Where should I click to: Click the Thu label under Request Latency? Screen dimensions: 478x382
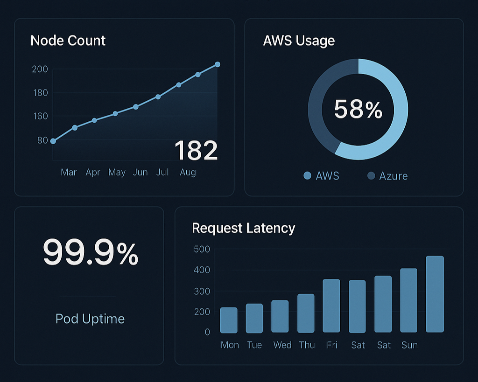pos(307,345)
